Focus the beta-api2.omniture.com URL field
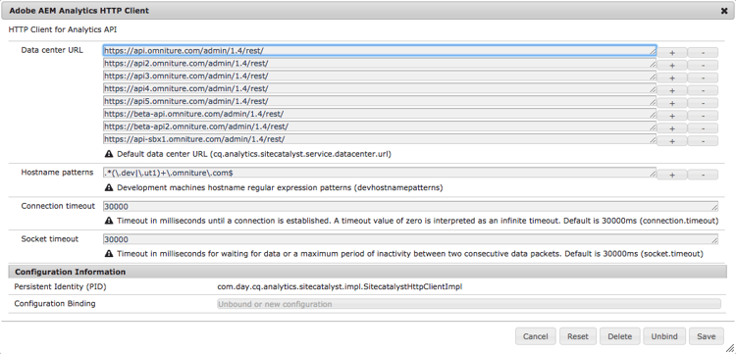The width and height of the screenshot is (736, 354). [379, 126]
